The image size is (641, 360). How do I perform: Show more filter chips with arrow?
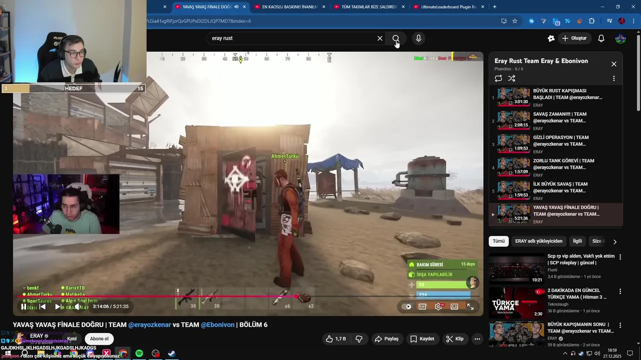[x=615, y=241]
